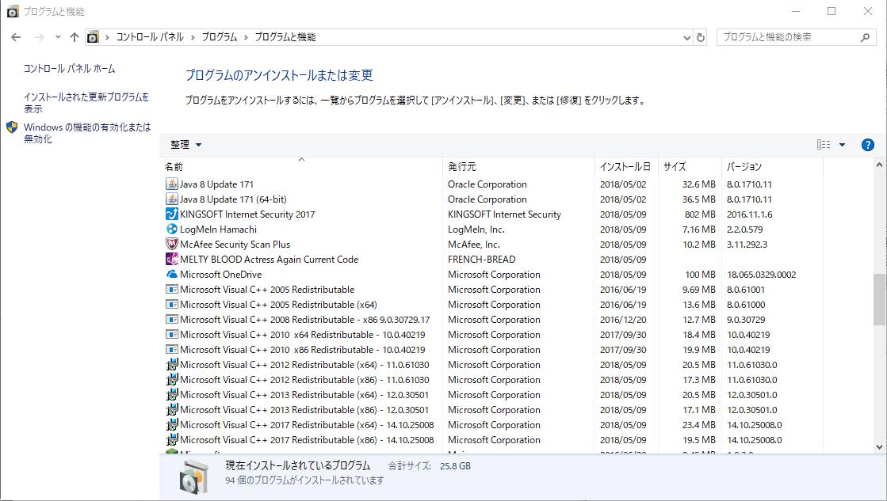Click the control panel icon in address bar

[x=93, y=37]
